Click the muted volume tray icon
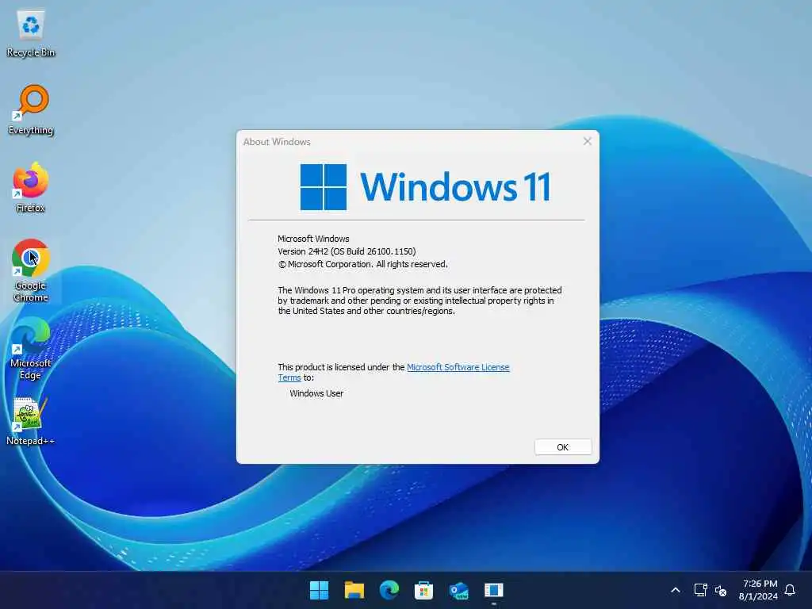Screen dimensions: 812x609 coord(720,590)
